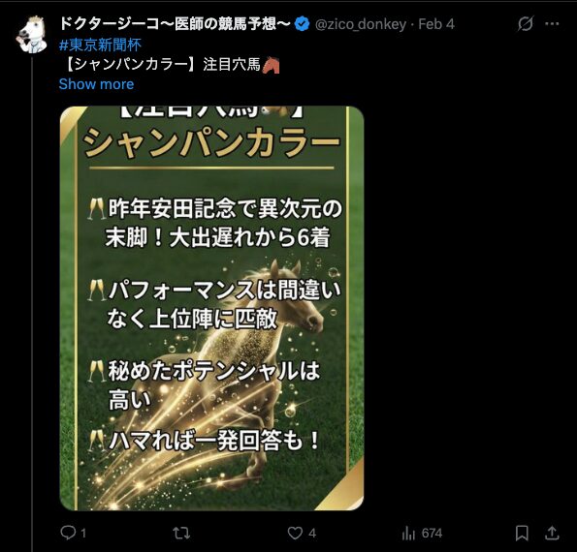Share the post with the upload arrow icon
The height and width of the screenshot is (552, 577).
pos(552,533)
